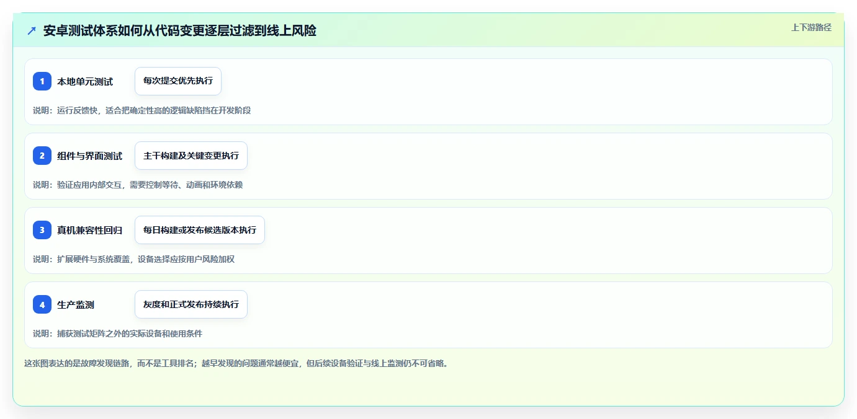Viewport: 857px width, 419px height.
Task: Select the 每日构建或发布候选版本执行 tag
Action: coord(200,230)
